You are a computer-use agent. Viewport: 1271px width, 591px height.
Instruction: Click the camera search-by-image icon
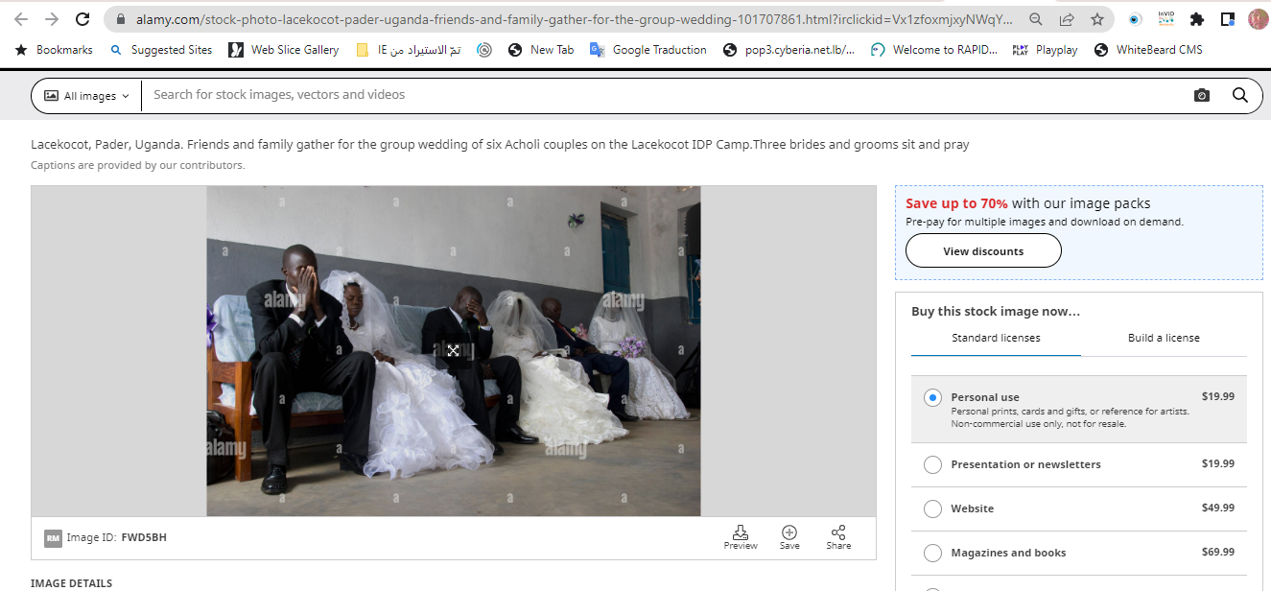[x=1201, y=95]
